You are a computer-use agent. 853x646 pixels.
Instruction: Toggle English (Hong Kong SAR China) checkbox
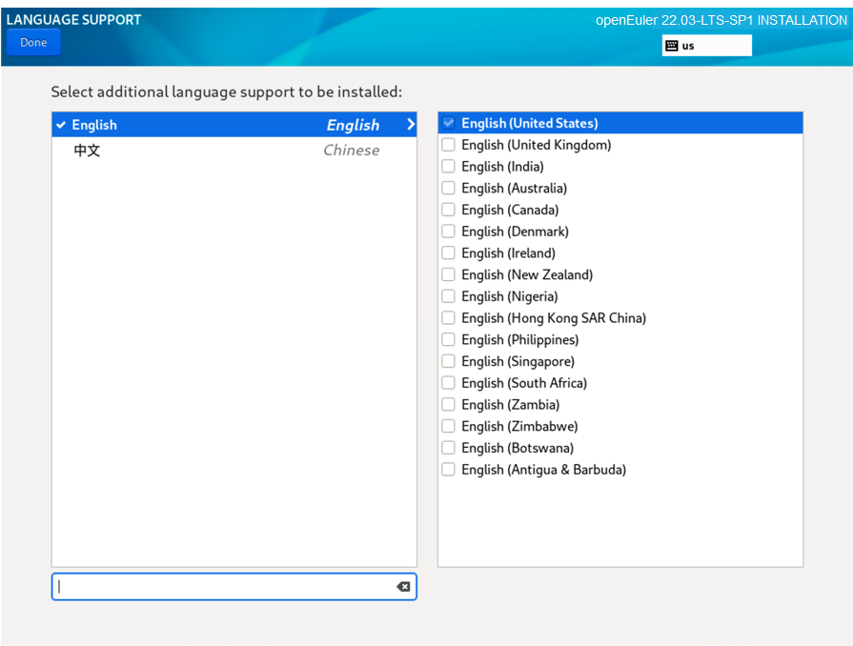[448, 318]
